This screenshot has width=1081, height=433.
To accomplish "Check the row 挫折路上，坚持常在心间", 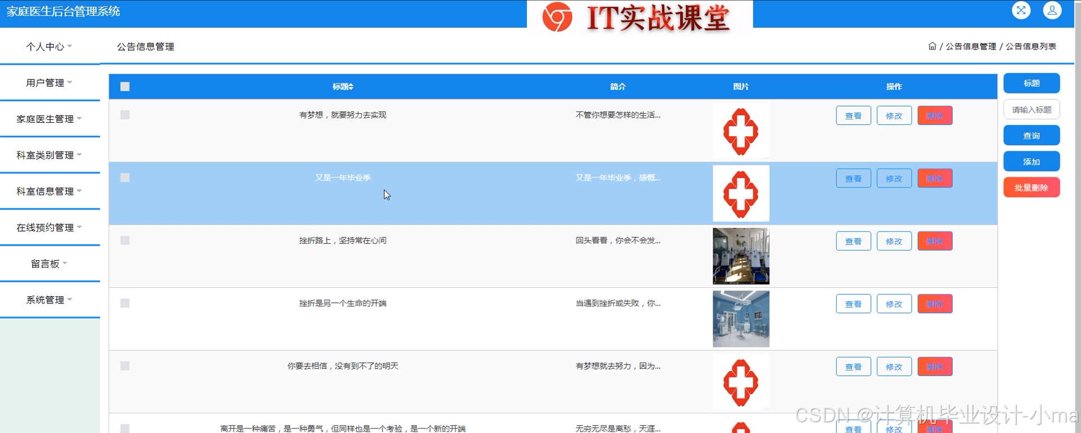I will pos(125,240).
